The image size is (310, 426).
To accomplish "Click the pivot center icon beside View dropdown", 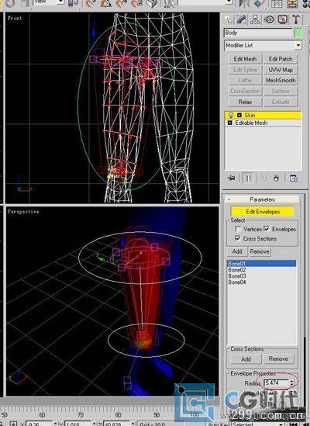I will [x=73, y=3].
